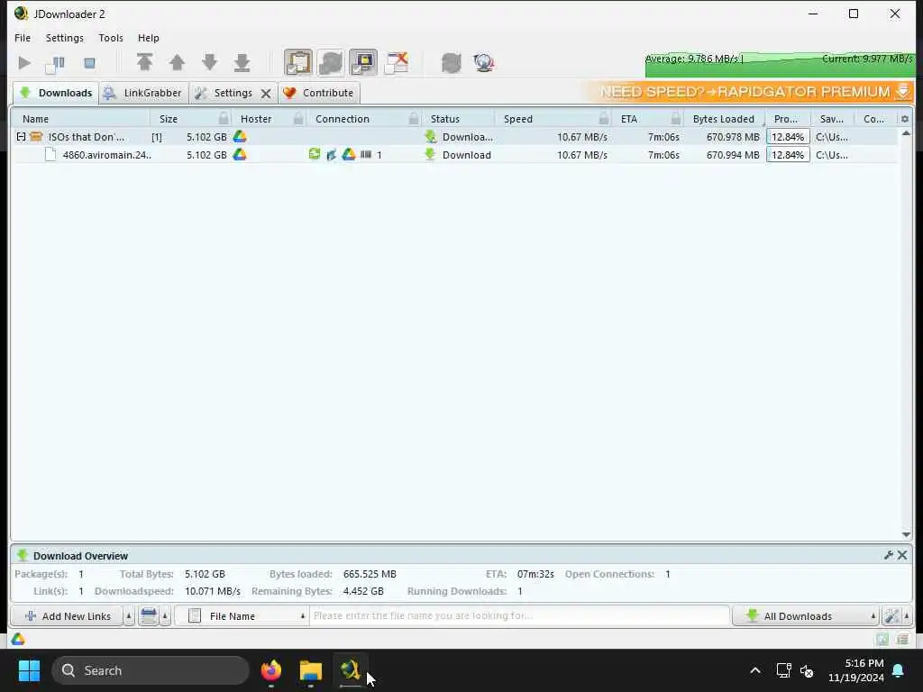The image size is (923, 692).
Task: Click the file's 12.84% progress bar
Action: click(788, 155)
